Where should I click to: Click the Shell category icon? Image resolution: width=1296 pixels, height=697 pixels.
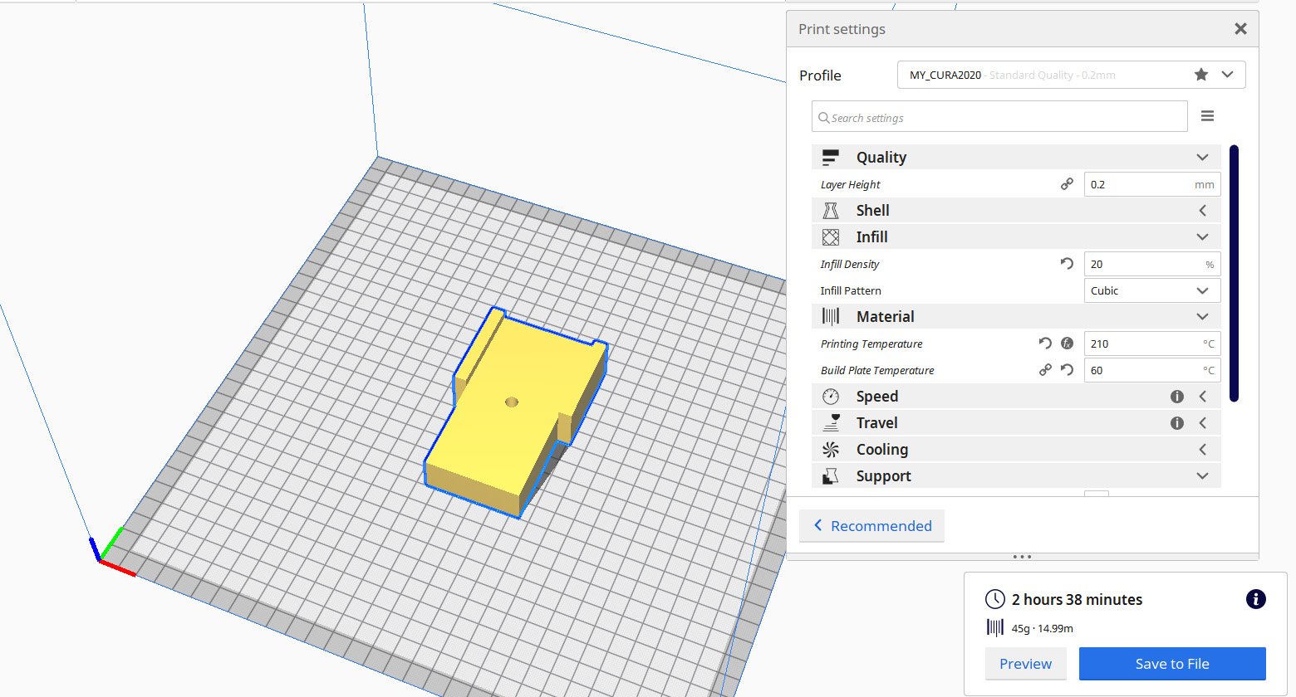click(x=830, y=211)
